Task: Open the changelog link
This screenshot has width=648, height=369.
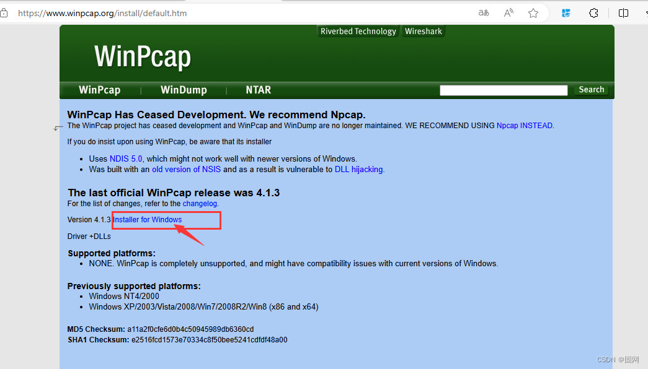Action: click(200, 204)
